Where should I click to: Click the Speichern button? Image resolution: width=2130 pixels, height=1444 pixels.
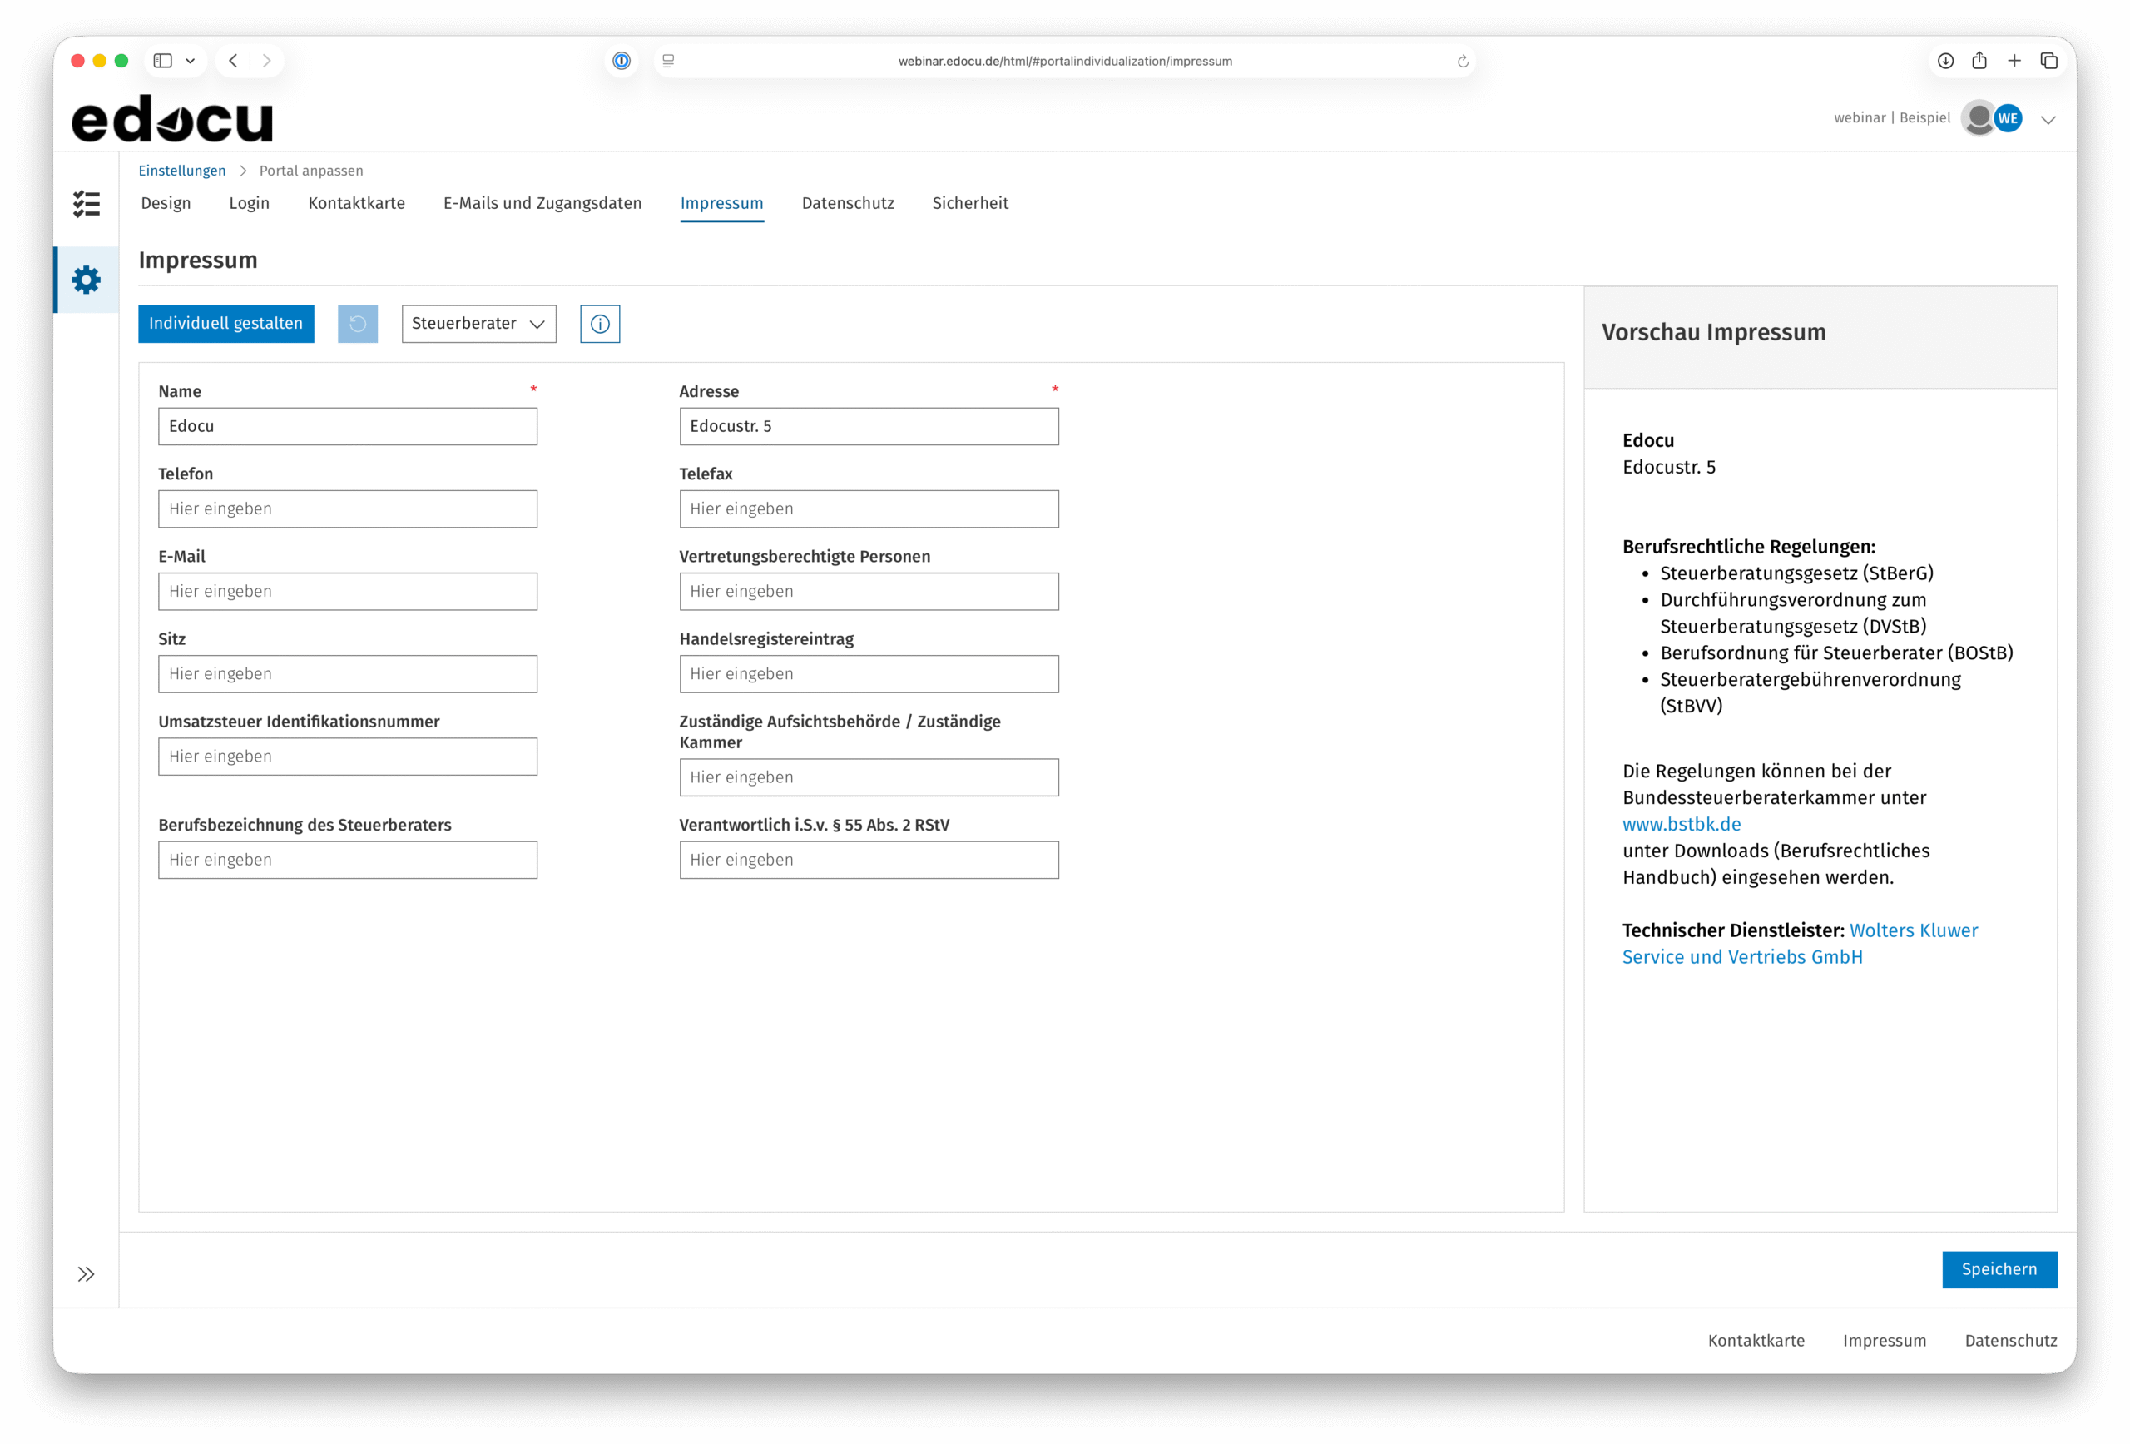[1999, 1269]
